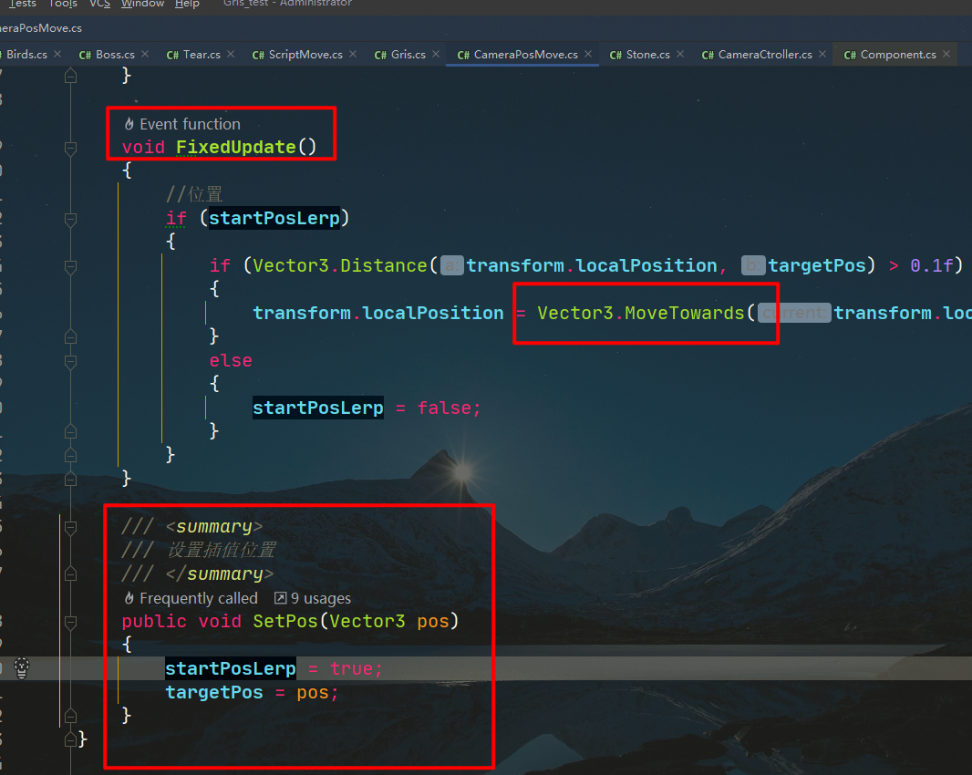Screen dimensions: 972x775
Task: Click the usages arrow icon before 9 usages
Action: [280, 598]
